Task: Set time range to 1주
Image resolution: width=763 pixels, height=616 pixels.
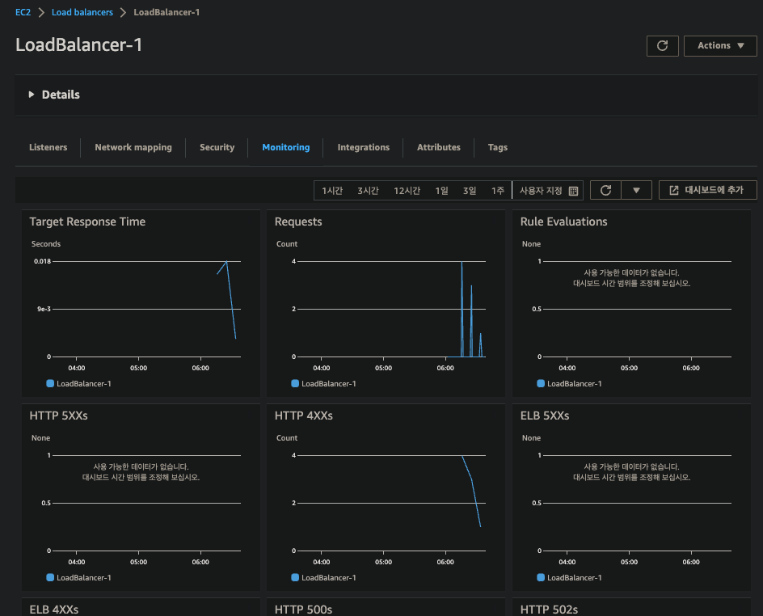Action: click(497, 190)
